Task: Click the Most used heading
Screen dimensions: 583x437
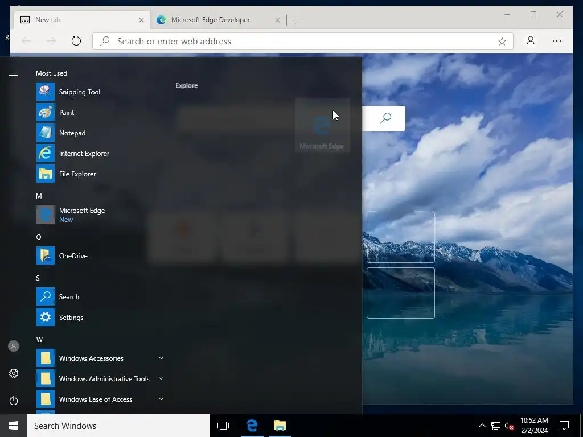Action: click(x=52, y=73)
